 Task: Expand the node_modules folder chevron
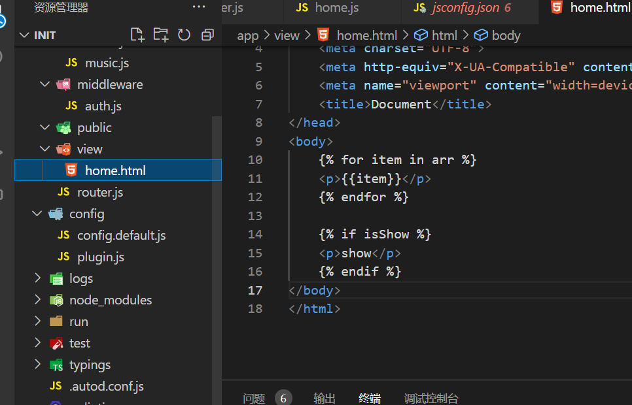coord(37,300)
